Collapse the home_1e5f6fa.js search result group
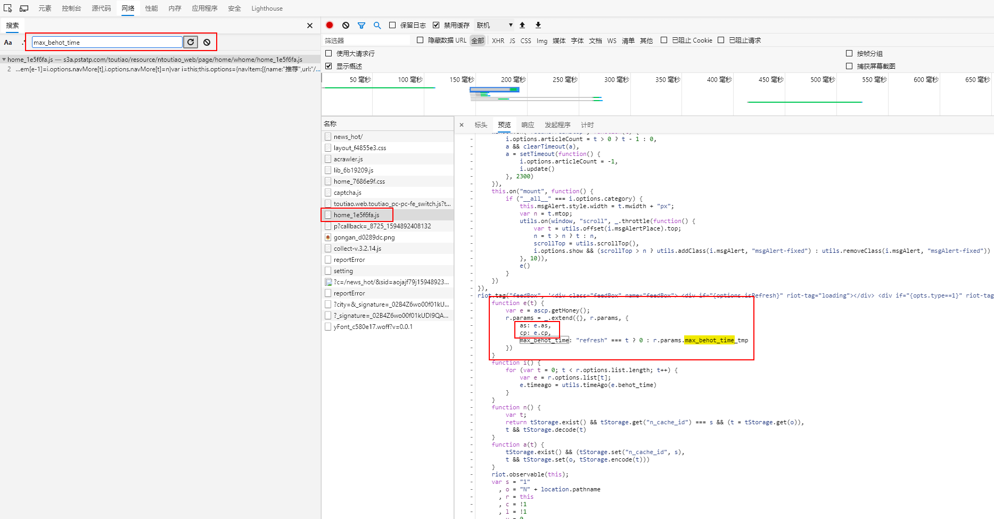994x519 pixels. pyautogui.click(x=4, y=60)
